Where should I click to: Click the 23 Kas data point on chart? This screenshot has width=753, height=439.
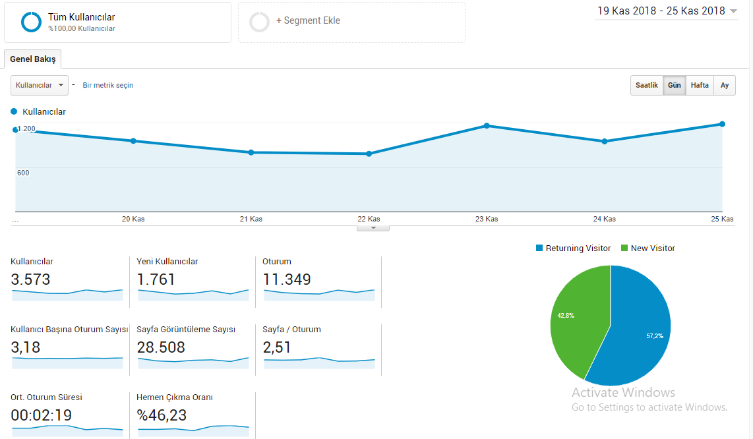[x=487, y=126]
